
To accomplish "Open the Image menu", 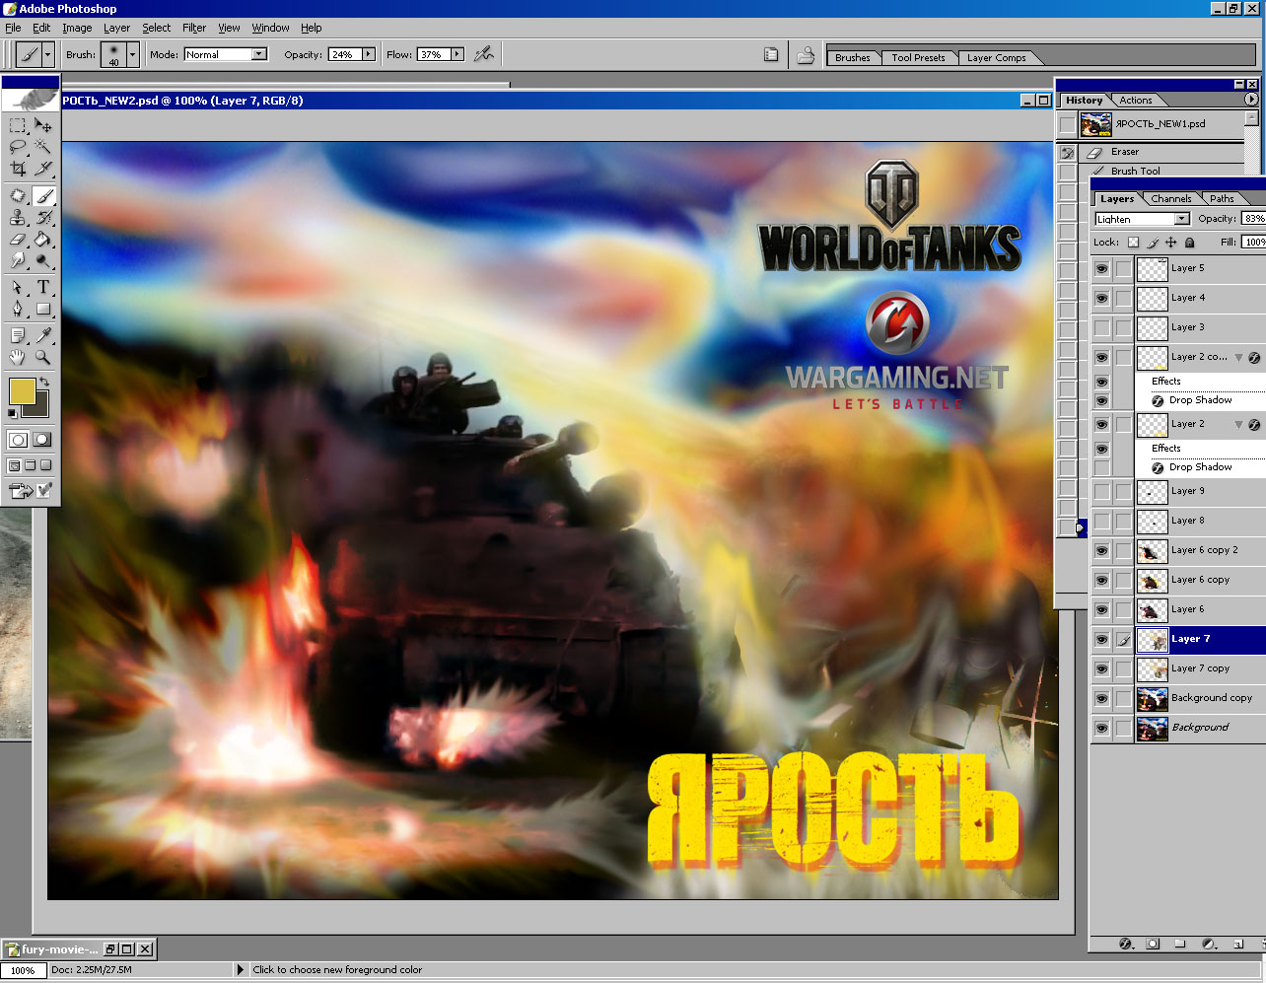I will (x=77, y=28).
